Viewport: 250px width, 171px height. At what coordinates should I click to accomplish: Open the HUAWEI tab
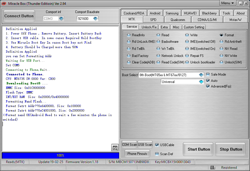tap(190, 13)
